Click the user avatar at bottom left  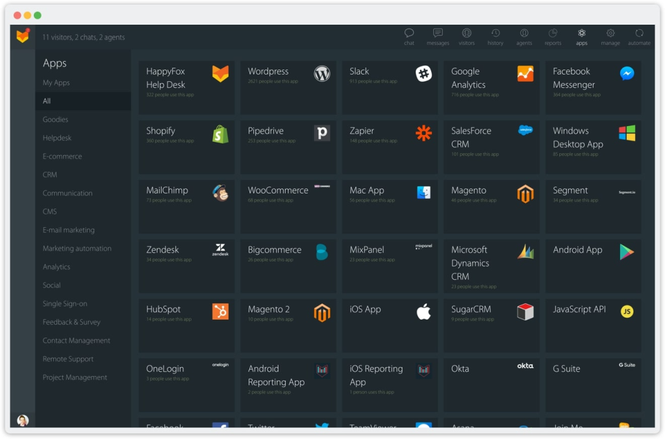tap(23, 420)
